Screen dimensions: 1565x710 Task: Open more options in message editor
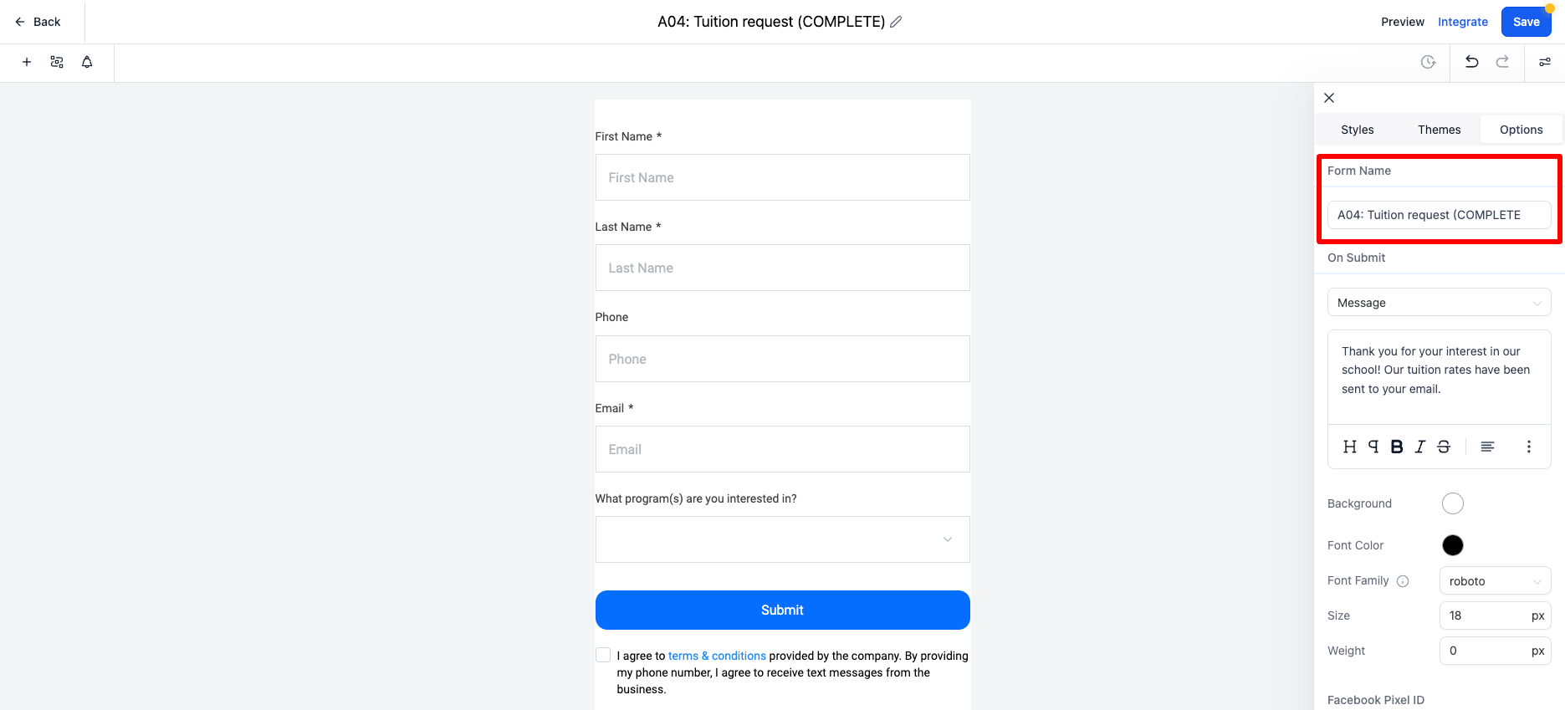point(1529,447)
